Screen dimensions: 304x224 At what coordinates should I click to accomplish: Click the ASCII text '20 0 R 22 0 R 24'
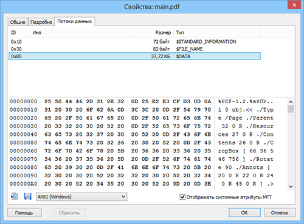click(x=246, y=175)
